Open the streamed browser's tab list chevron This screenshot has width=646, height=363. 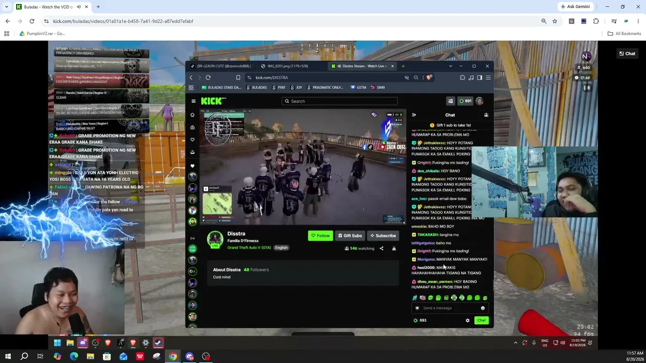tap(450, 66)
